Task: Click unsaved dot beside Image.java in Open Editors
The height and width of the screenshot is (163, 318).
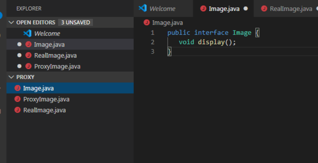Action: click(20, 44)
